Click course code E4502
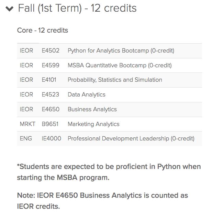This screenshot has height=216, width=224. pyautogui.click(x=51, y=50)
